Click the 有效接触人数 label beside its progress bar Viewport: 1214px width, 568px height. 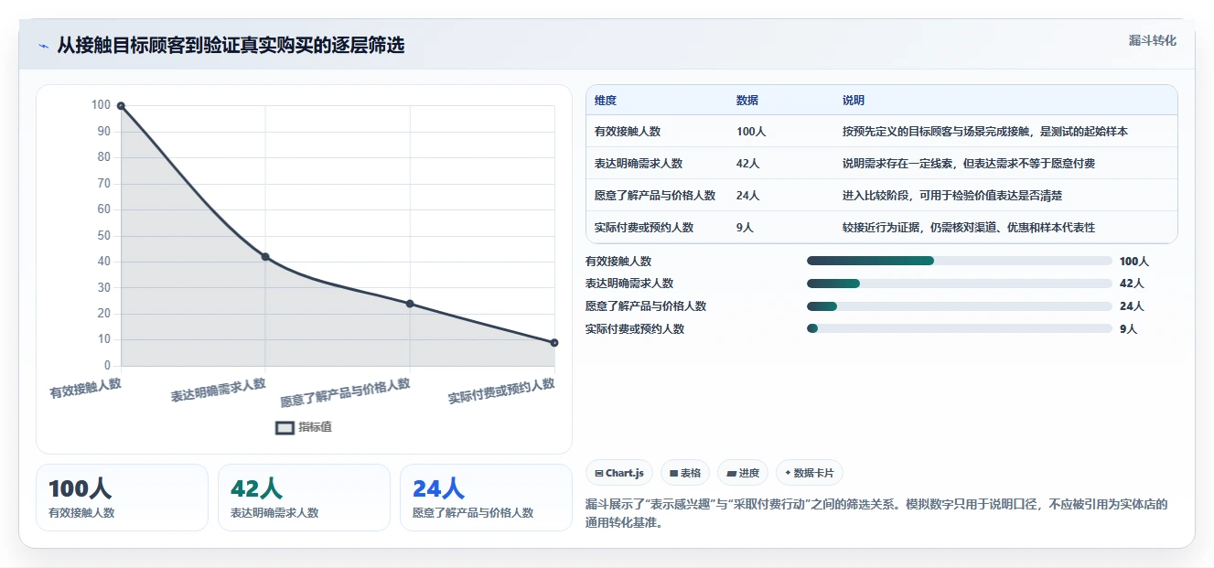click(618, 261)
